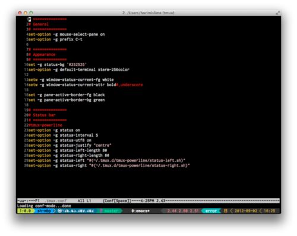Click the globe icon in the tmux status bar

(59, 211)
